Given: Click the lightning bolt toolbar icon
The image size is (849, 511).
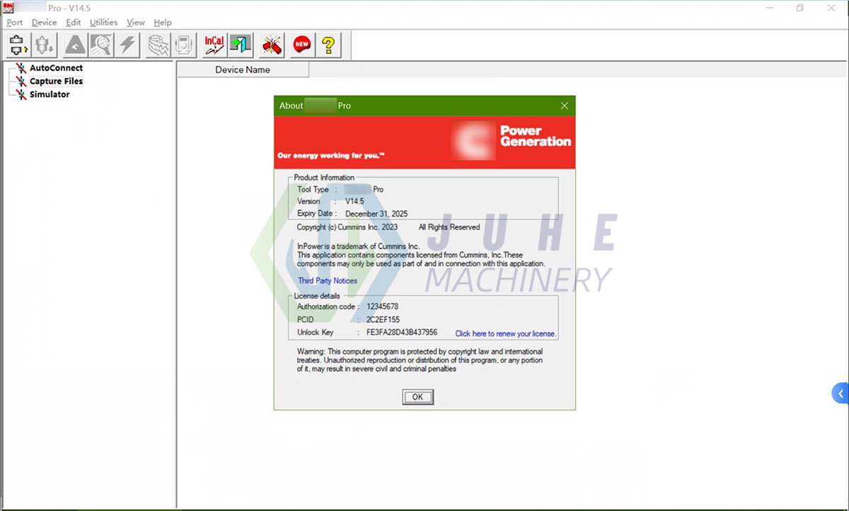Looking at the screenshot, I should [127, 45].
